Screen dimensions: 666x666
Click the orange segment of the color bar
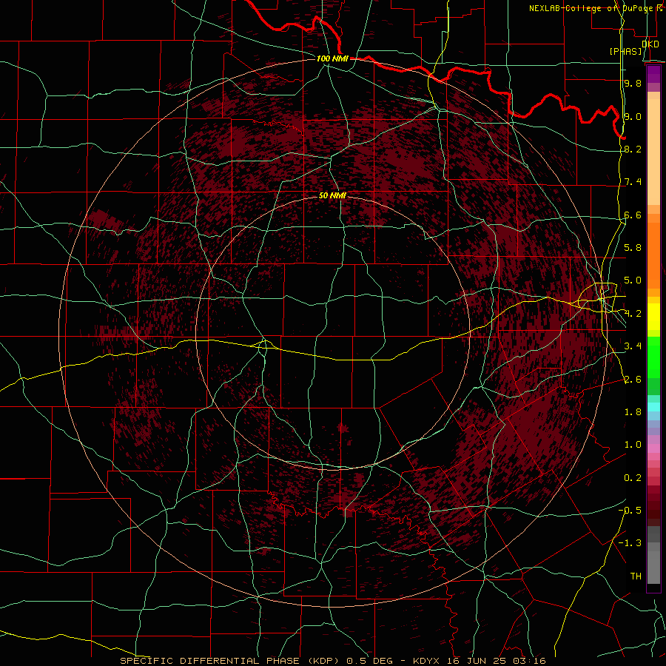653,255
